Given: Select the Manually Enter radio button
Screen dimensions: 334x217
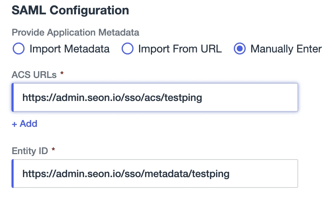Looking at the screenshot, I should [240, 49].
